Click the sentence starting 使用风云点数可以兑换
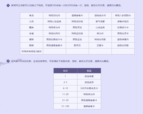The width and height of the screenshot is (143, 114). 66,5
